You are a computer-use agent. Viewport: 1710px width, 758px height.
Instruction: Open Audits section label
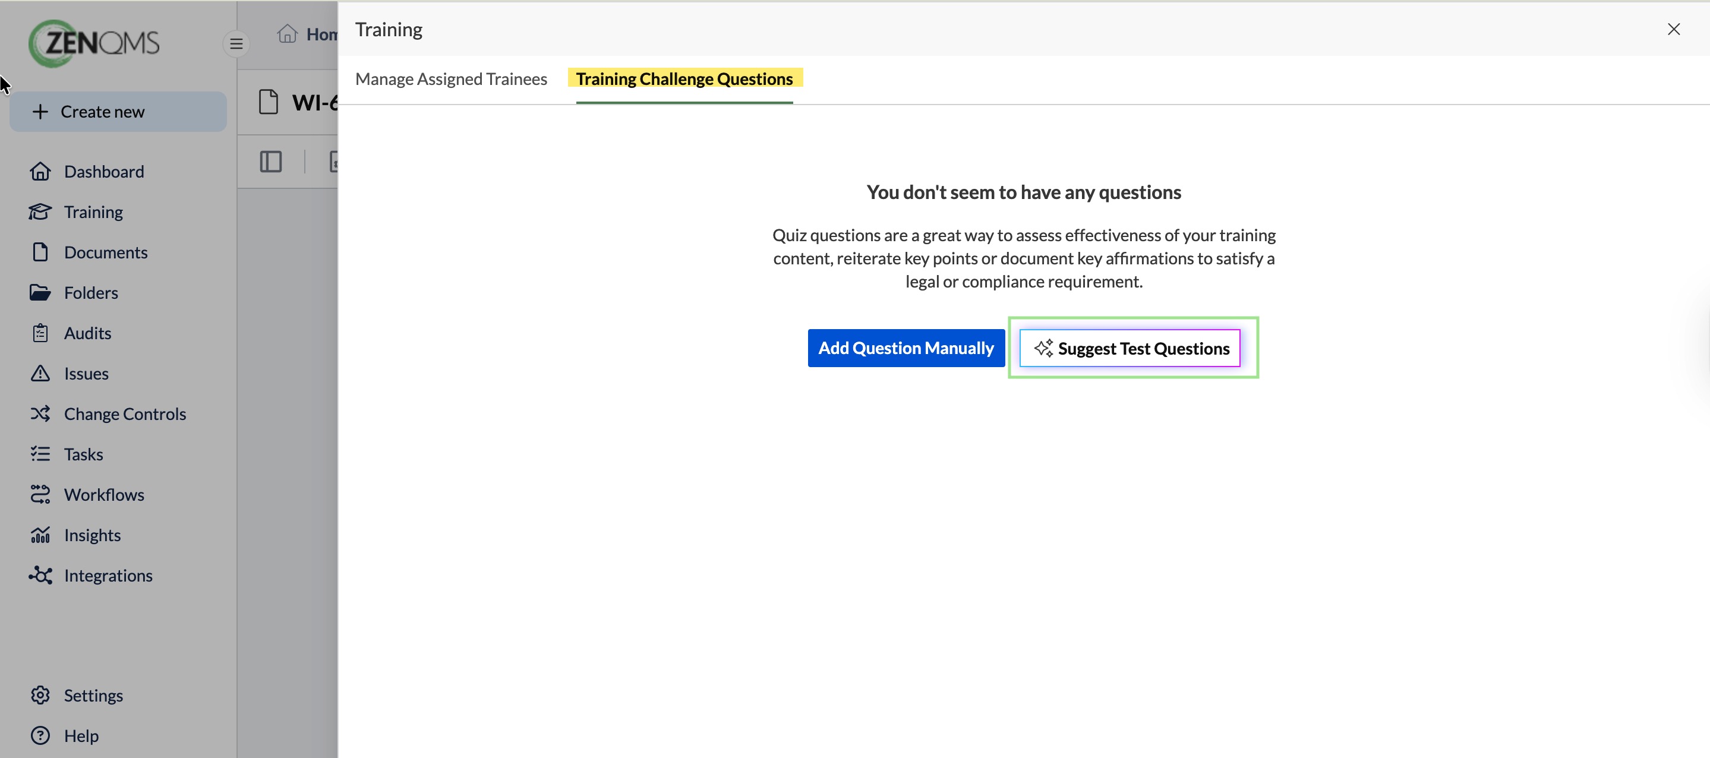(x=87, y=333)
